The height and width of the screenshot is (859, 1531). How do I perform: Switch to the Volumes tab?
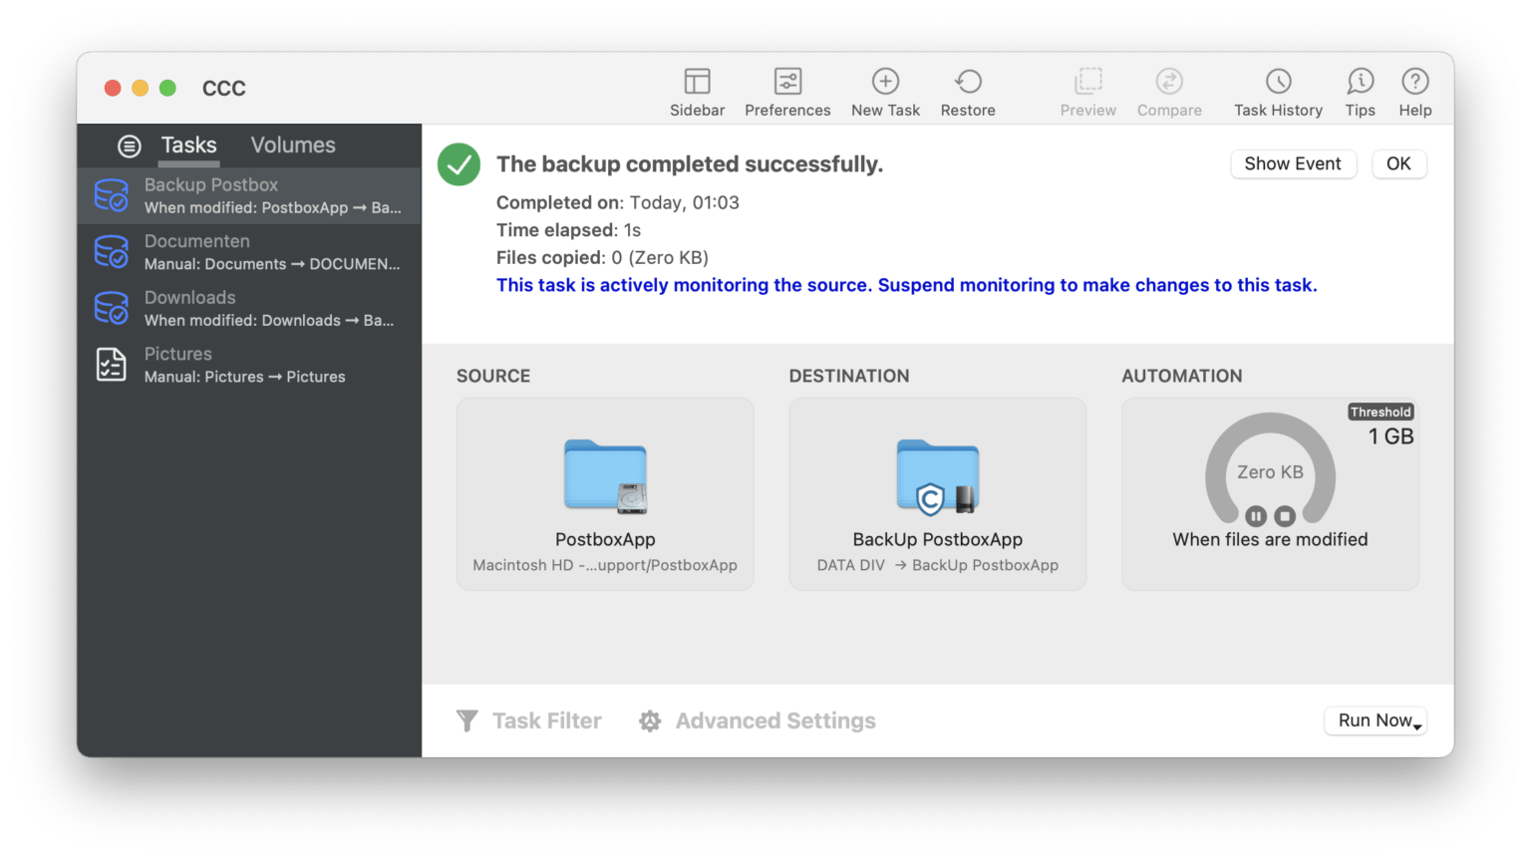[x=293, y=145]
